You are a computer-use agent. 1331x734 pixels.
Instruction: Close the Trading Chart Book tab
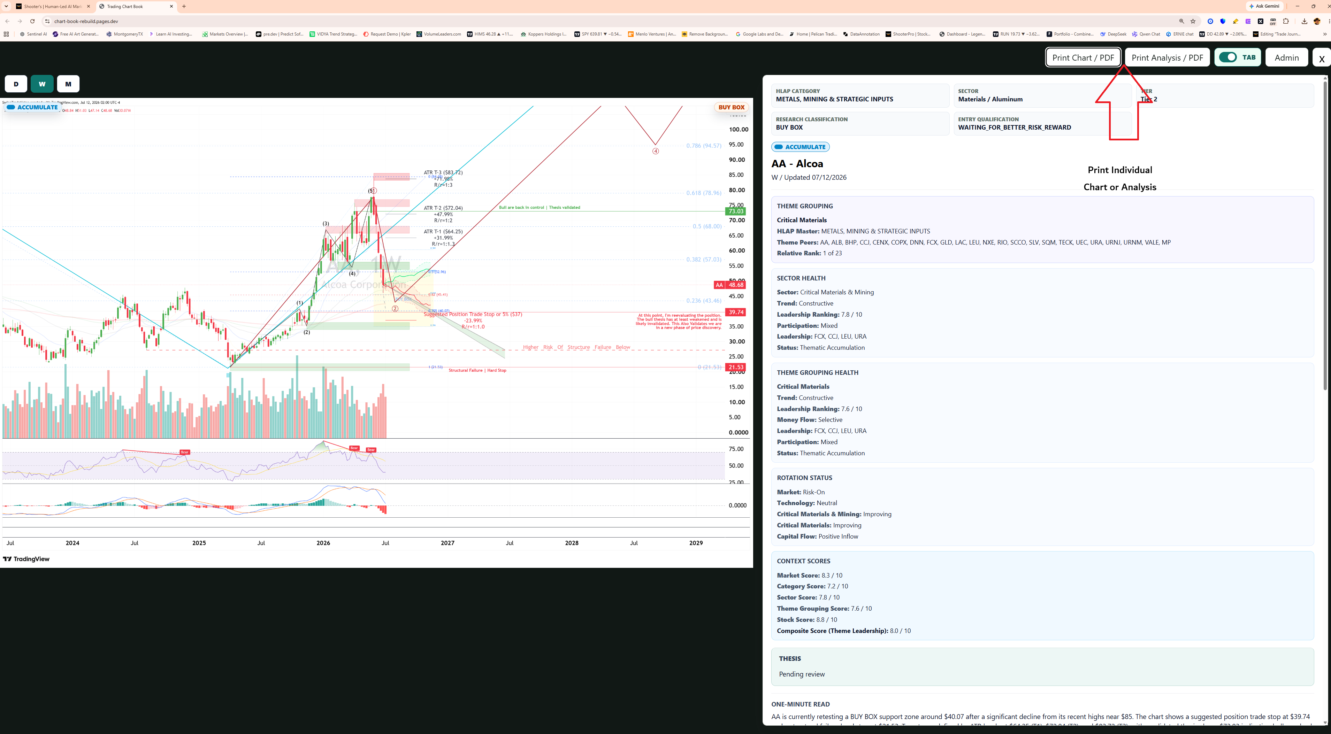pyautogui.click(x=171, y=6)
